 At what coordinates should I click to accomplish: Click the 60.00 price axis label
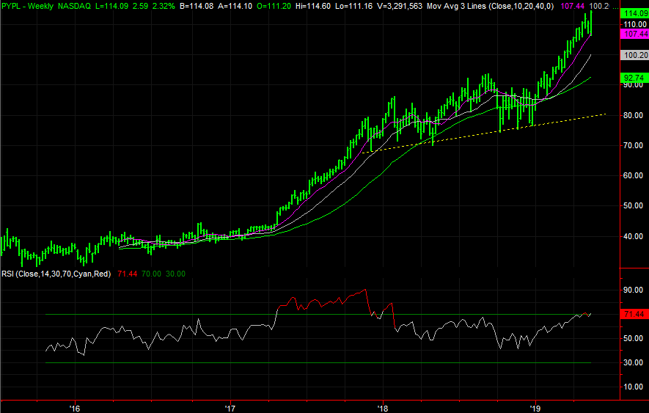(634, 175)
